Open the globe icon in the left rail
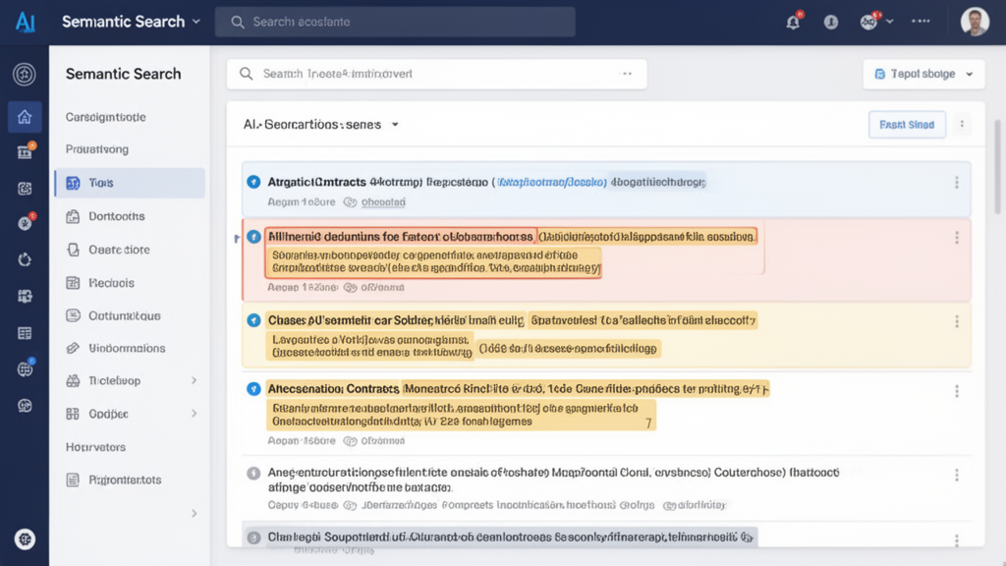 (x=25, y=369)
